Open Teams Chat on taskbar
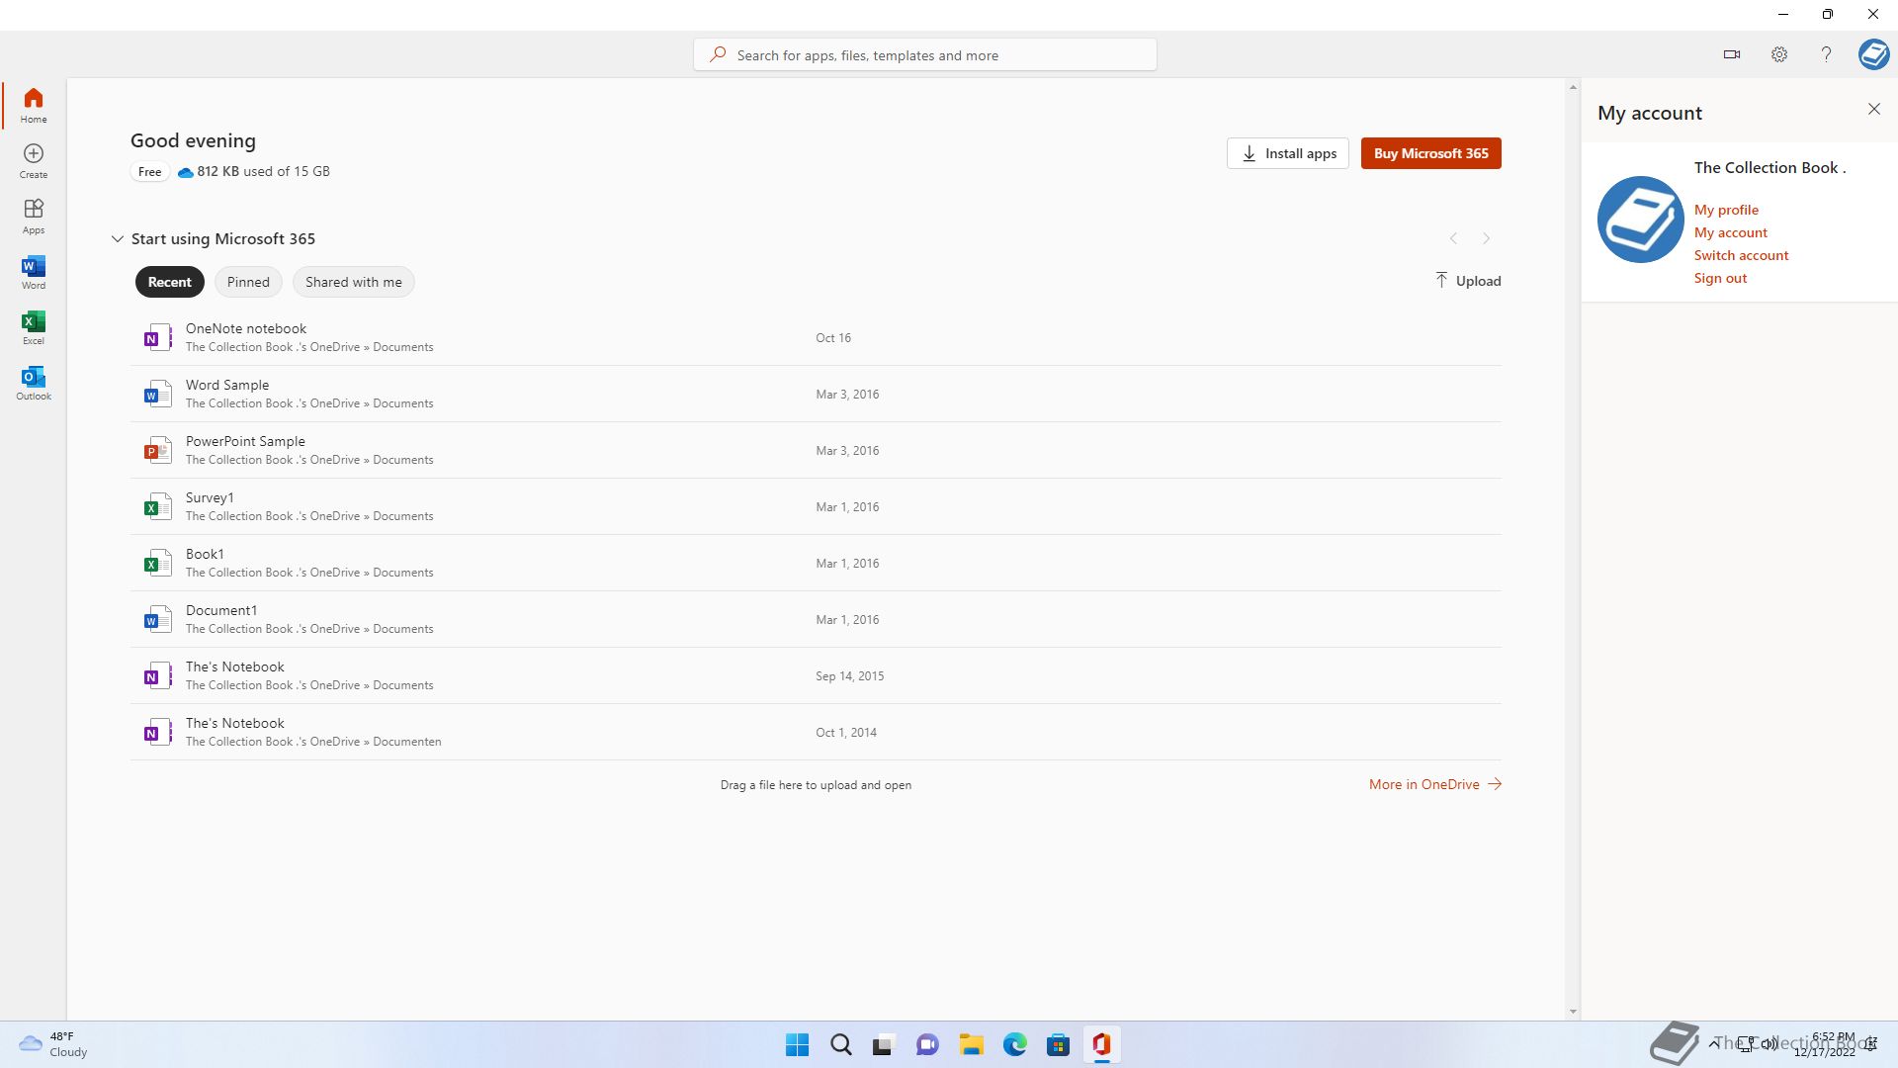Image resolution: width=1898 pixels, height=1068 pixels. click(x=927, y=1044)
